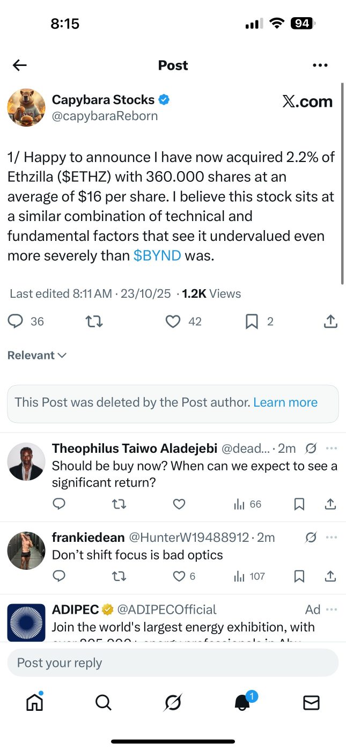Viewport: 346px width, 750px height.
Task: Tap the back arrow icon
Action: point(20,65)
